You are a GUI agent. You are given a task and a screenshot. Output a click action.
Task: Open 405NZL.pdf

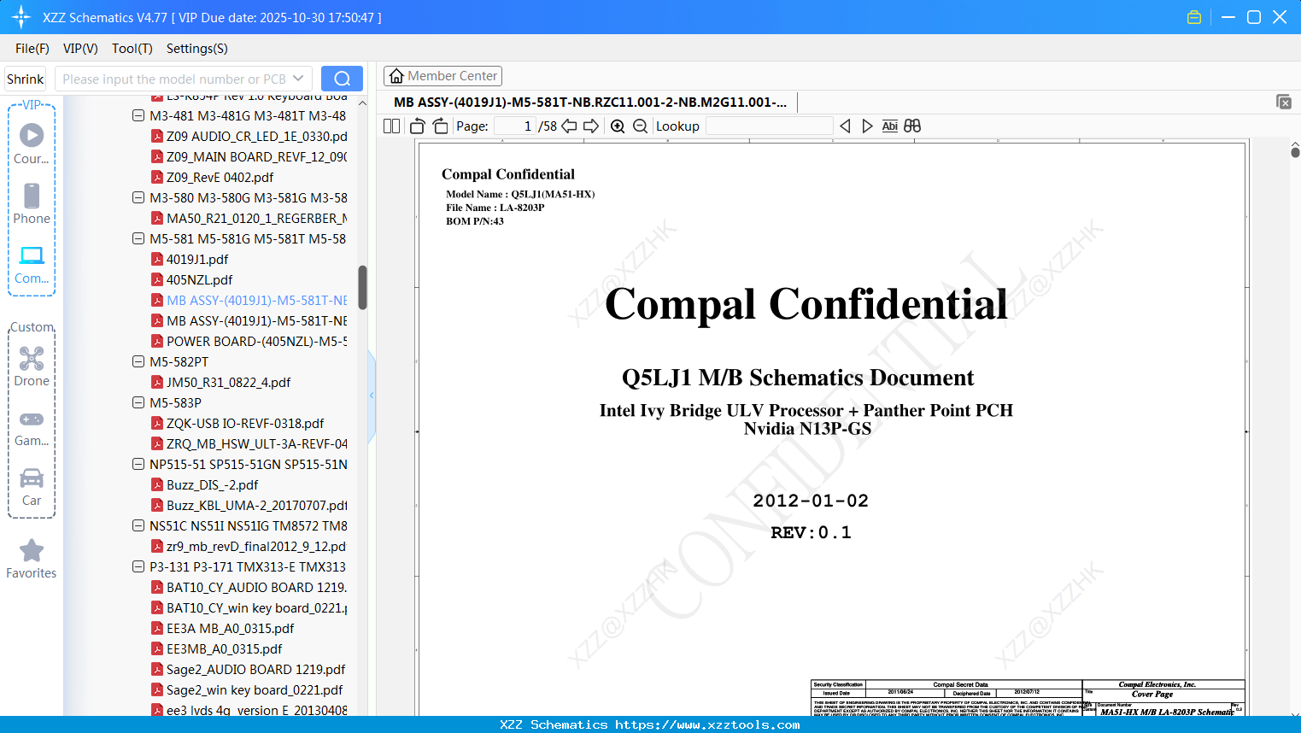coord(199,279)
